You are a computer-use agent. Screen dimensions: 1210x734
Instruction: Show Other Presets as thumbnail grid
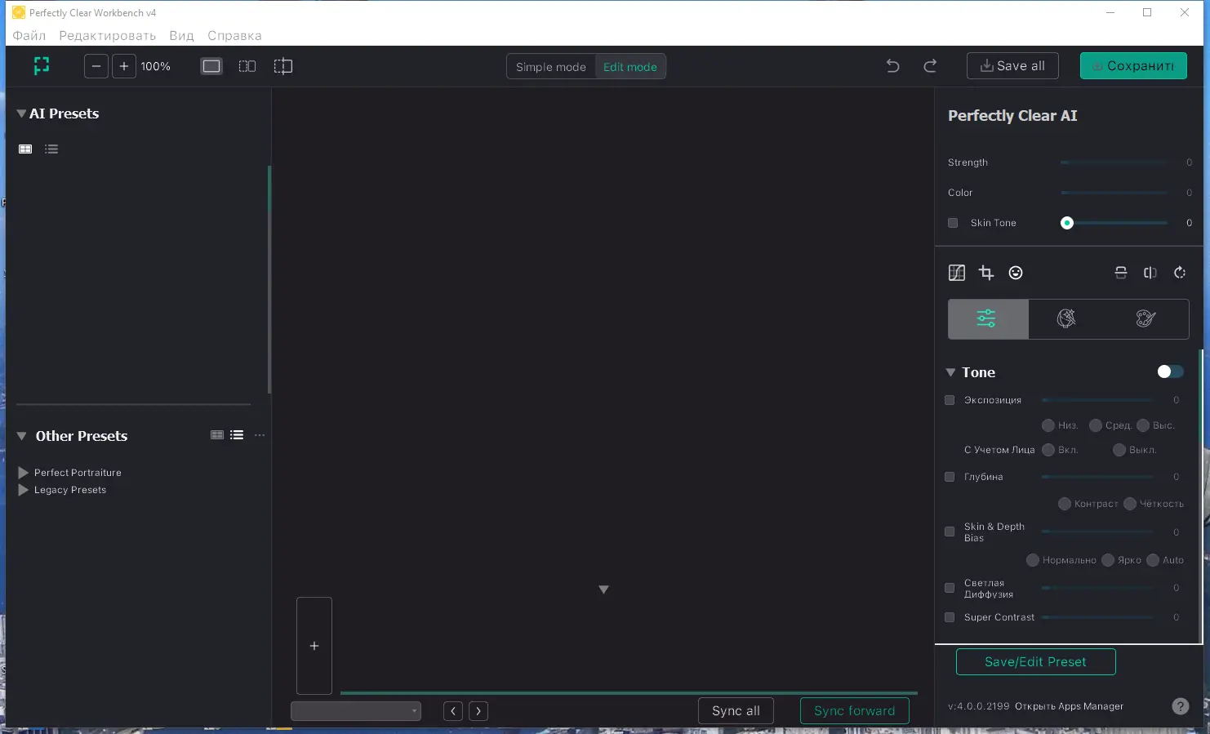pos(217,435)
